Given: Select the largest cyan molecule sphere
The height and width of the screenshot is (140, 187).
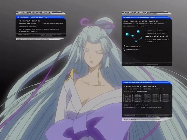Looking at the screenshot, I should 127,34.
